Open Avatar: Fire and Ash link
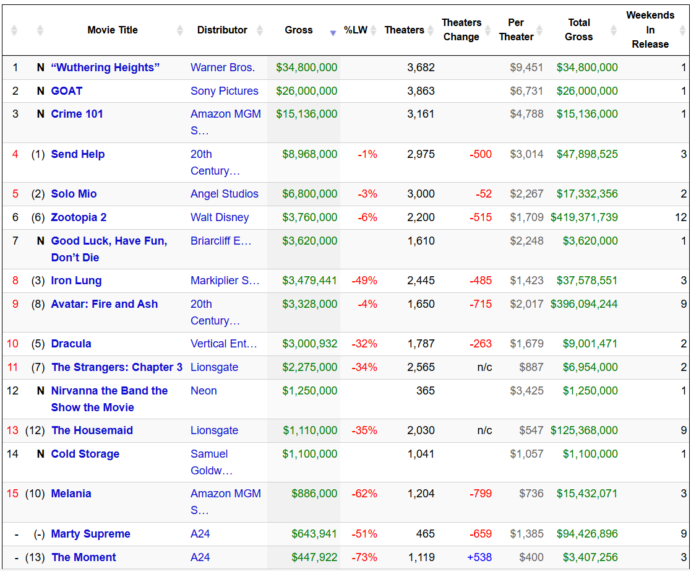This screenshot has height=571, width=691. coord(104,304)
